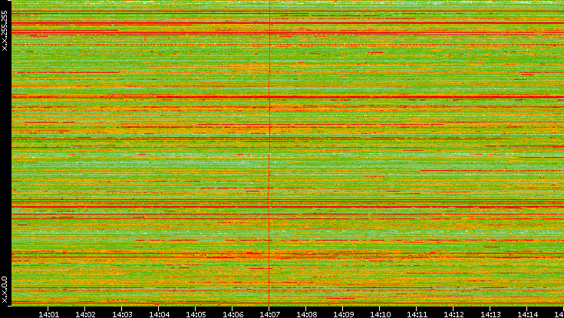Click the 14:13 time axis label
This screenshot has width=564, height=318.
coord(490,314)
